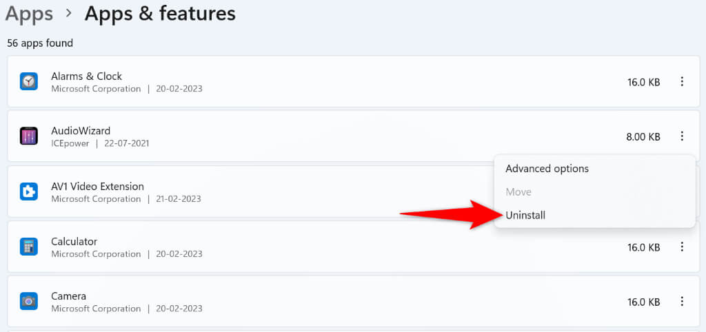Open more options for Alarms & Clock
The height and width of the screenshot is (332, 706).
(x=682, y=82)
